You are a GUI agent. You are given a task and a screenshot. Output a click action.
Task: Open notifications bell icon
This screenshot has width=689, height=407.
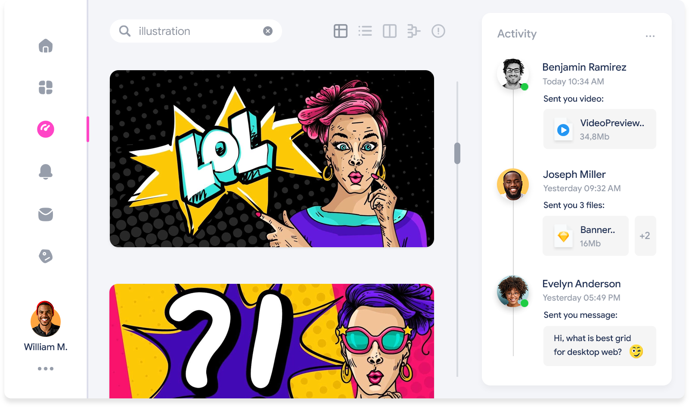coord(46,171)
